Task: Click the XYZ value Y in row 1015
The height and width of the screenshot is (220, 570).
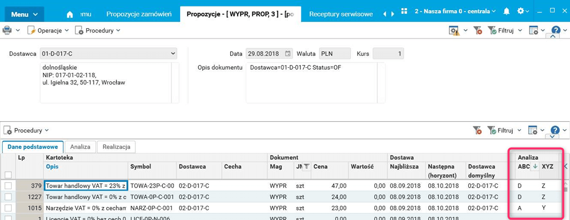Action: [544, 208]
